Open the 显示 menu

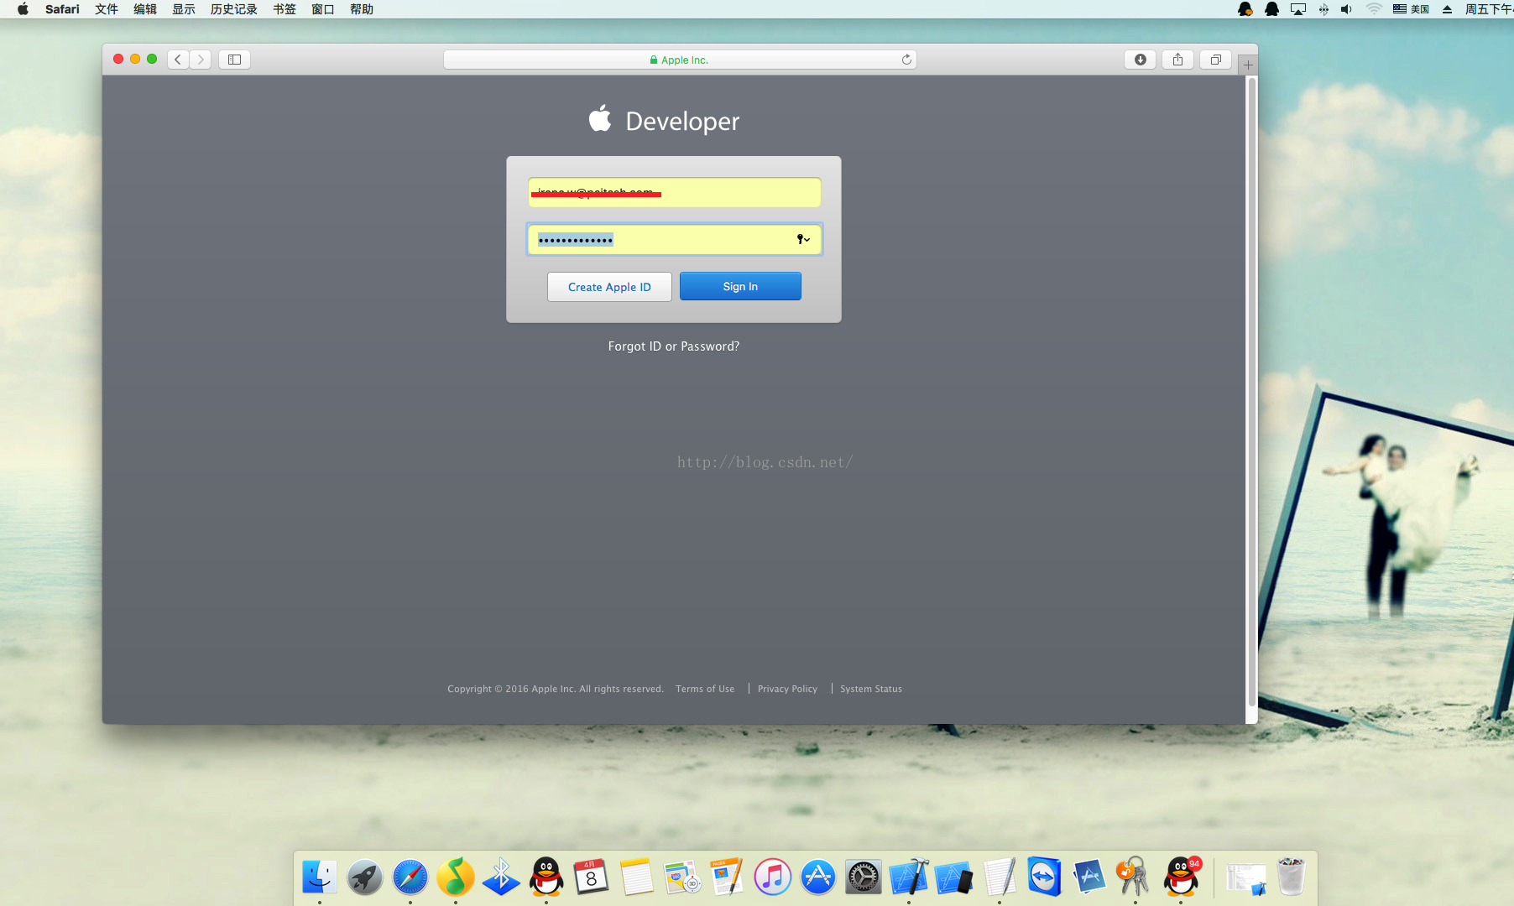[184, 9]
